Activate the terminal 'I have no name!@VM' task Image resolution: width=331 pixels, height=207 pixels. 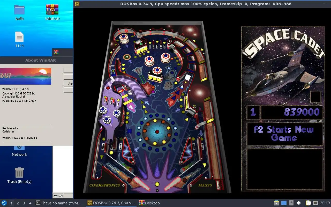59,203
